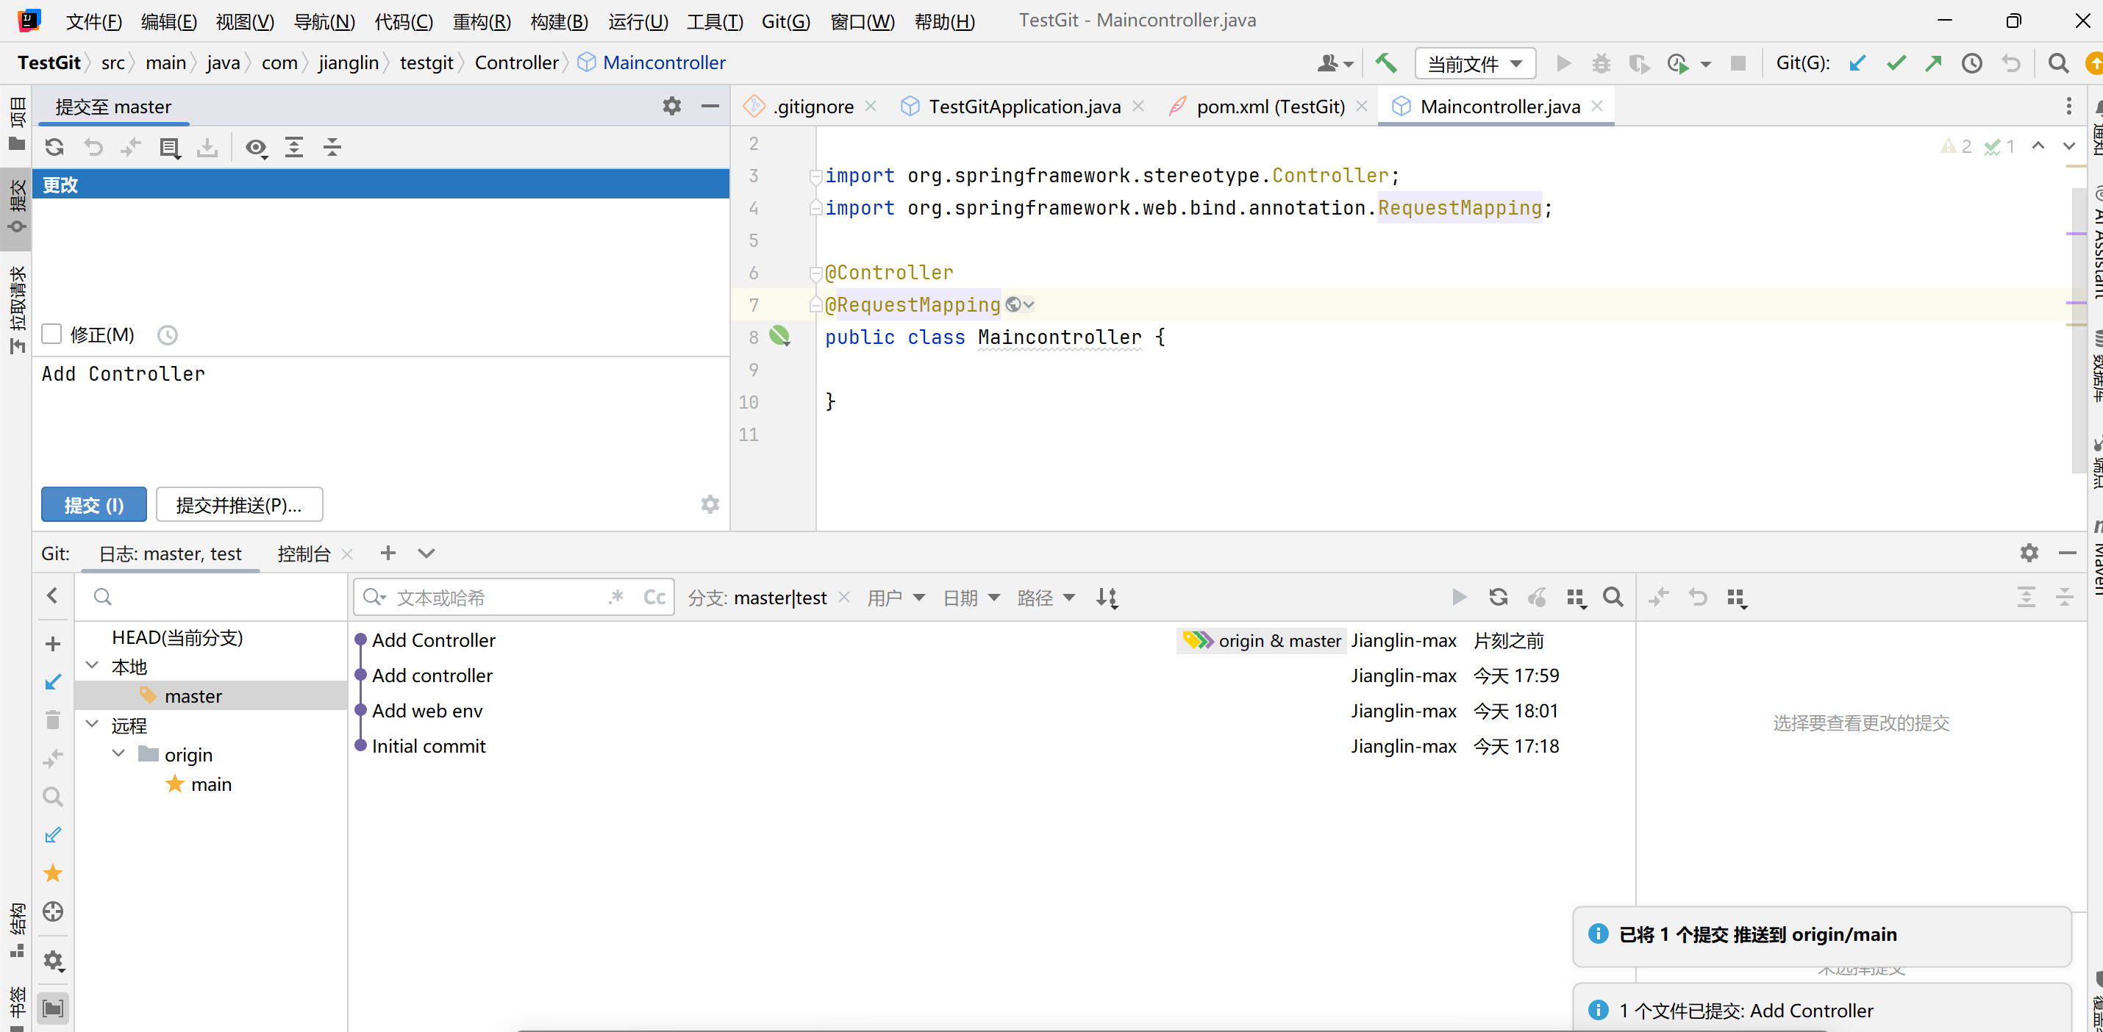Screen dimensions: 2103x1032
Task: Open the 用户 filter dropdown
Action: pyautogui.click(x=896, y=597)
